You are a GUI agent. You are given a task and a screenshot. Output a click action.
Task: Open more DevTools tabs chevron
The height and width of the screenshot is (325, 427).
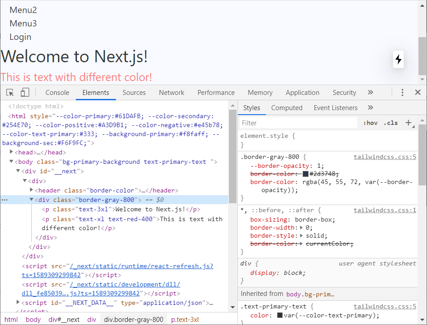click(370, 93)
